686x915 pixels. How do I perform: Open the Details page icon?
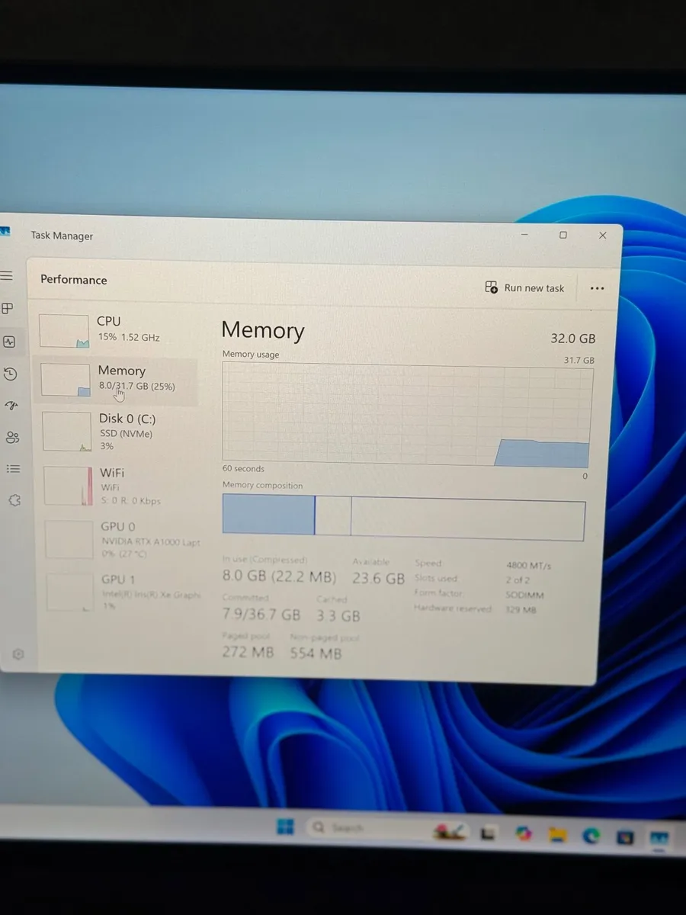pos(13,468)
